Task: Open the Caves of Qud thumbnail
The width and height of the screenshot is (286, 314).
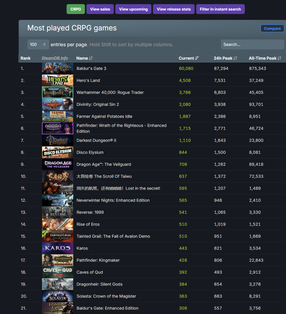Action: (57, 272)
